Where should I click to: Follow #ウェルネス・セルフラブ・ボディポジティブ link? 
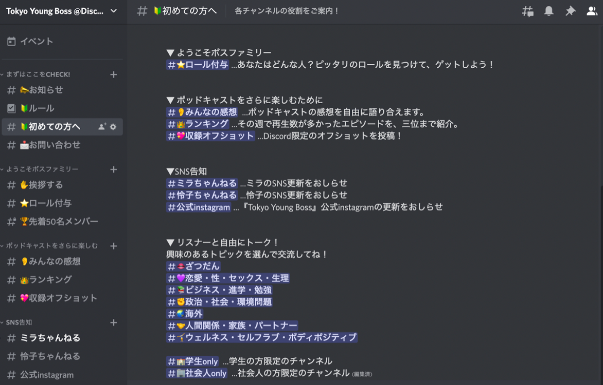tap(262, 338)
